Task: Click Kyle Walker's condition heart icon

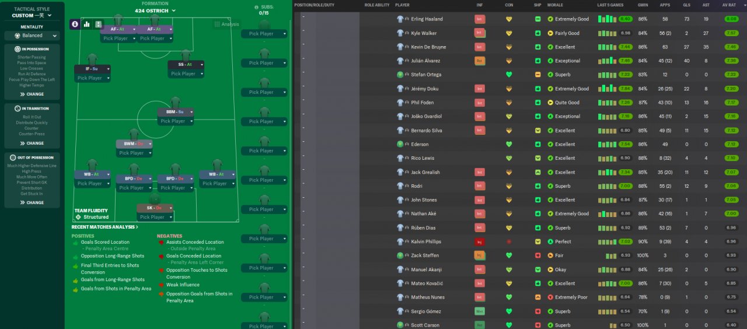Action: tap(509, 33)
